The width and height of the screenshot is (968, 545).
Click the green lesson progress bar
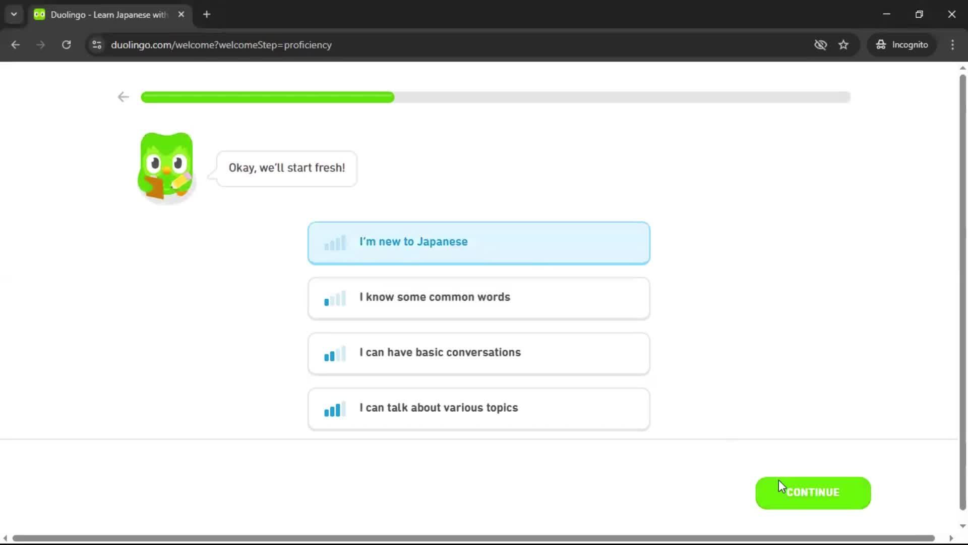[267, 97]
